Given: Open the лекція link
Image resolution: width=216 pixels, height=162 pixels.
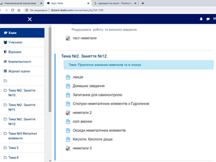Looking at the screenshot, I should 78,77.
